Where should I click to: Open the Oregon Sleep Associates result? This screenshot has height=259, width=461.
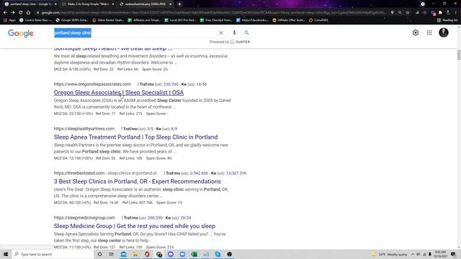coord(119,93)
